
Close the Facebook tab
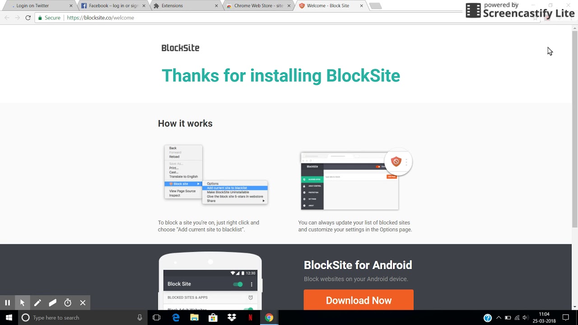(x=144, y=6)
